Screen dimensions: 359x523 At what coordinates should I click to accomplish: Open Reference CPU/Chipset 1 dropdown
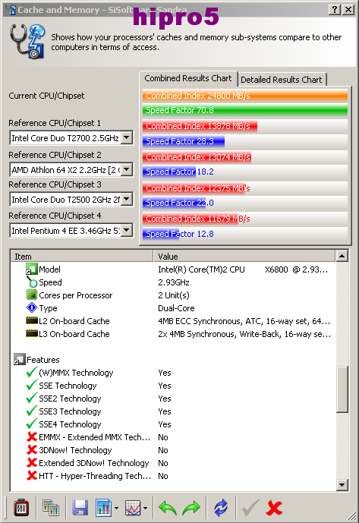click(x=127, y=137)
